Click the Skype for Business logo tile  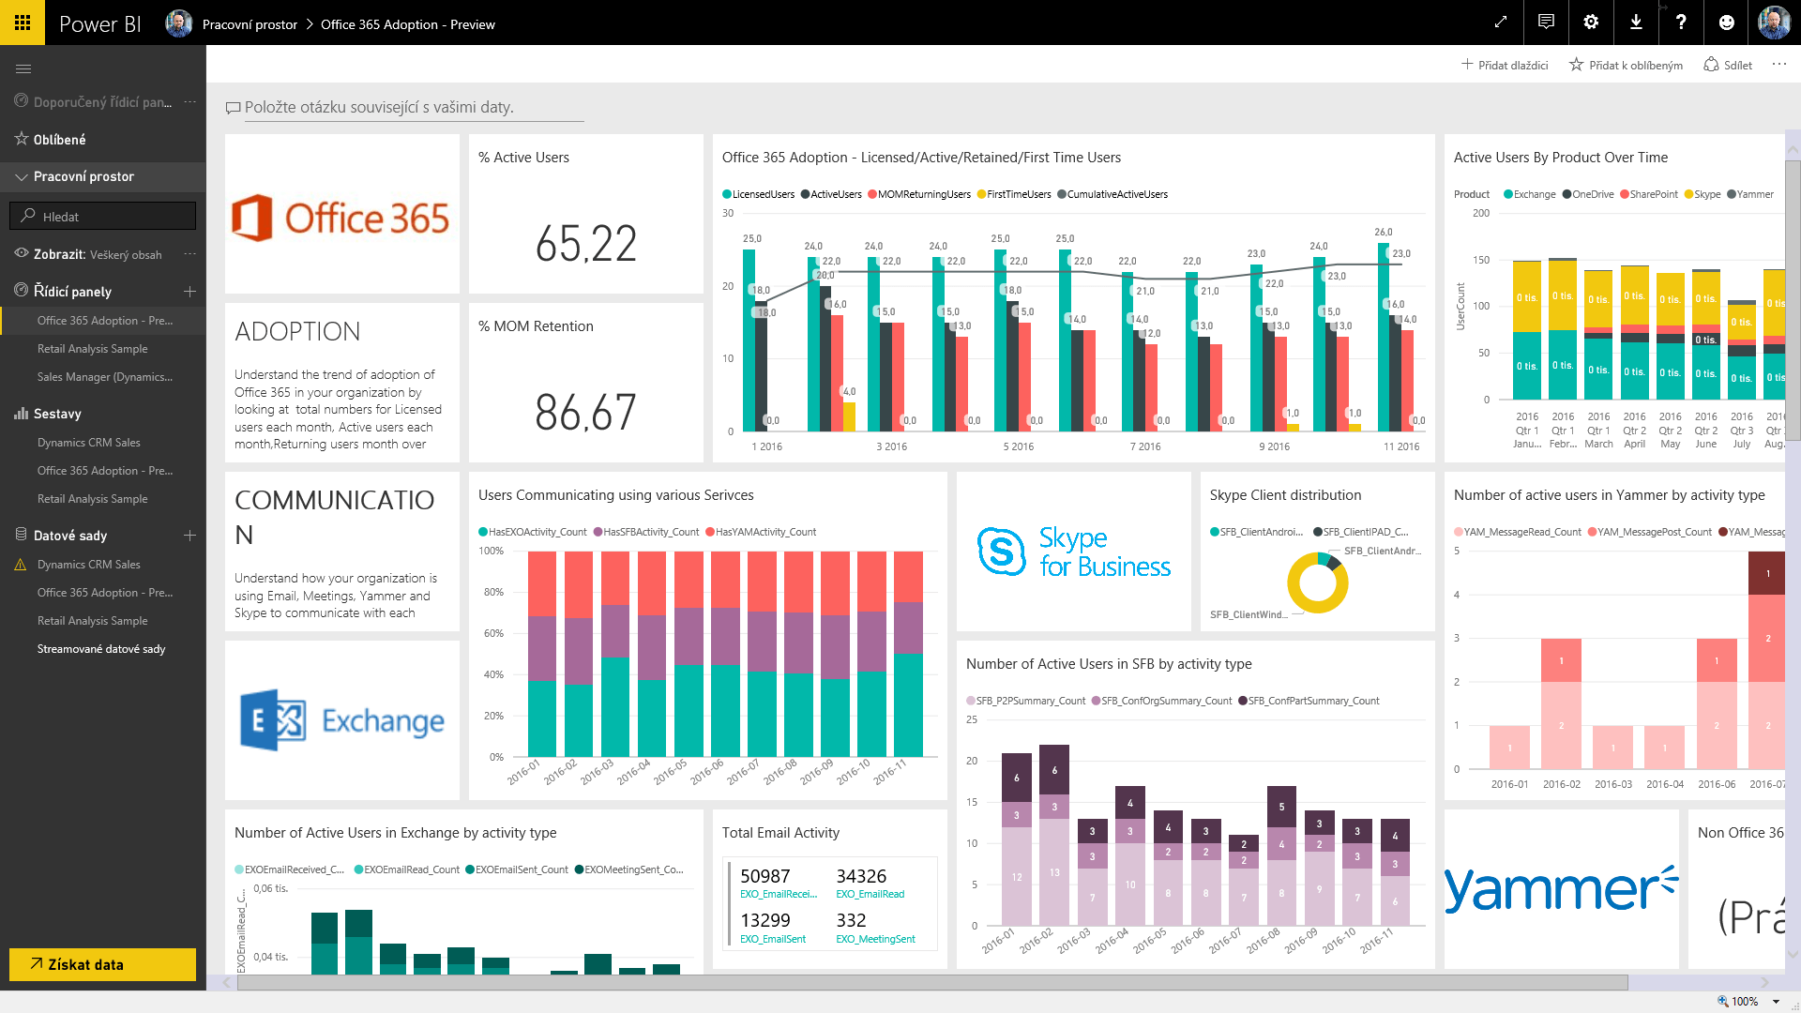click(1074, 552)
